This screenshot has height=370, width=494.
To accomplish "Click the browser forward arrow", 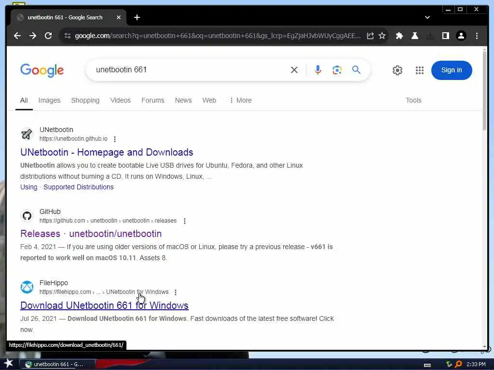I will [x=33, y=36].
